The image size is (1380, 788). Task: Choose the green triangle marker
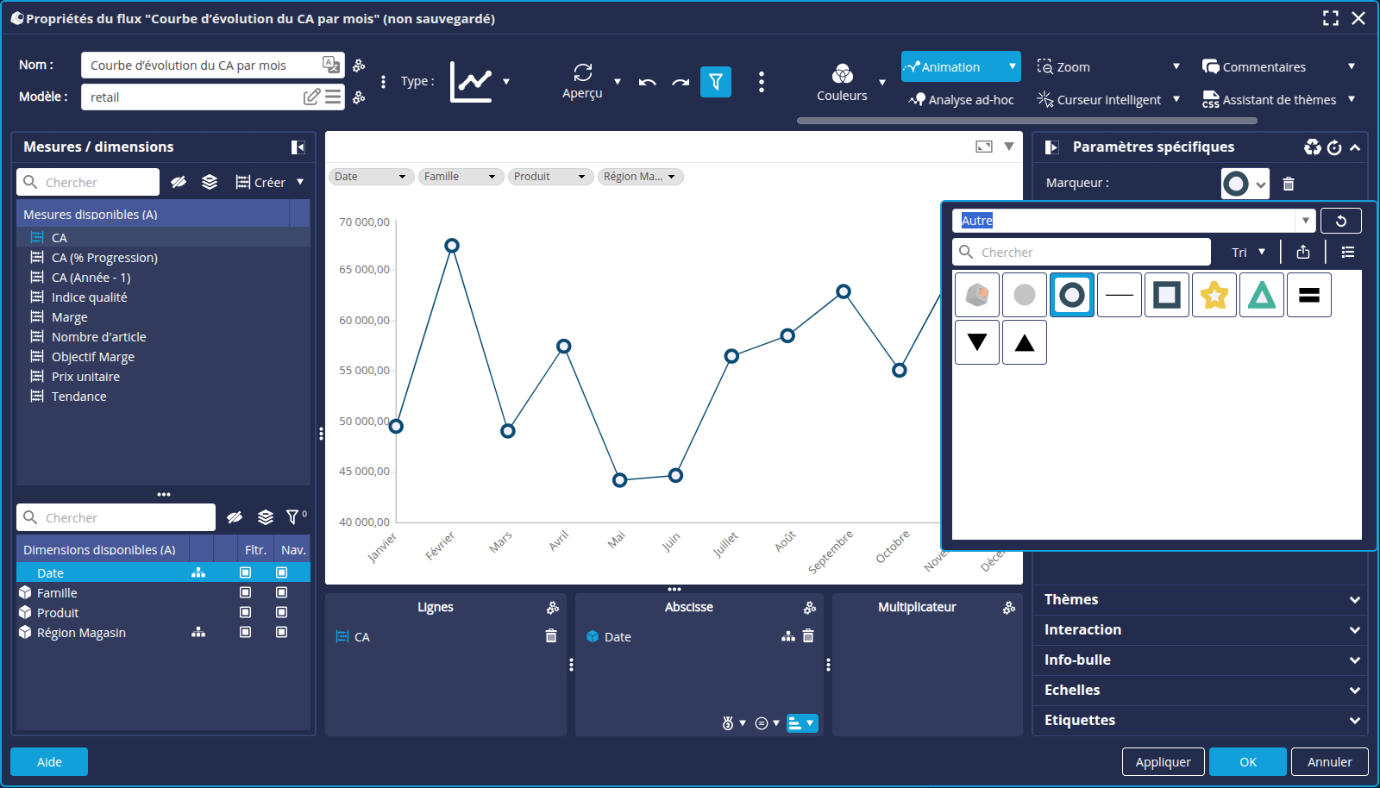pos(1261,295)
